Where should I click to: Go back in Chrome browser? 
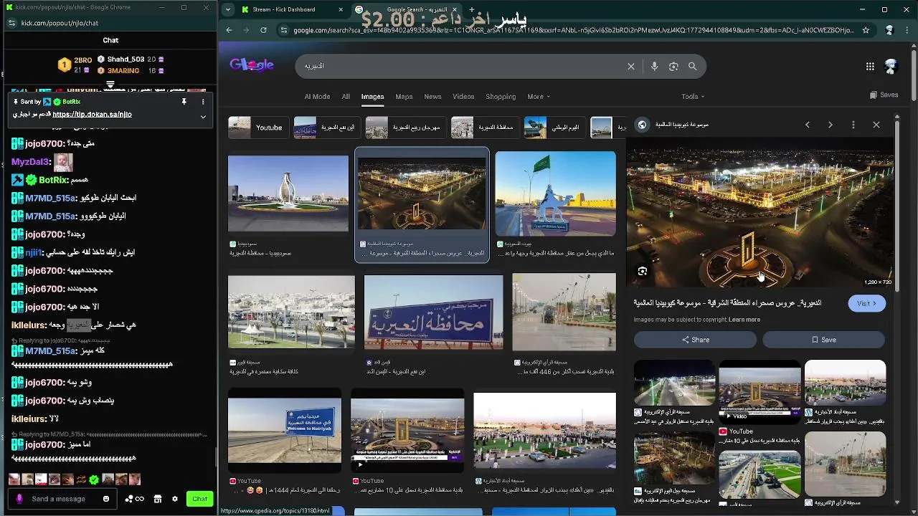(x=229, y=30)
